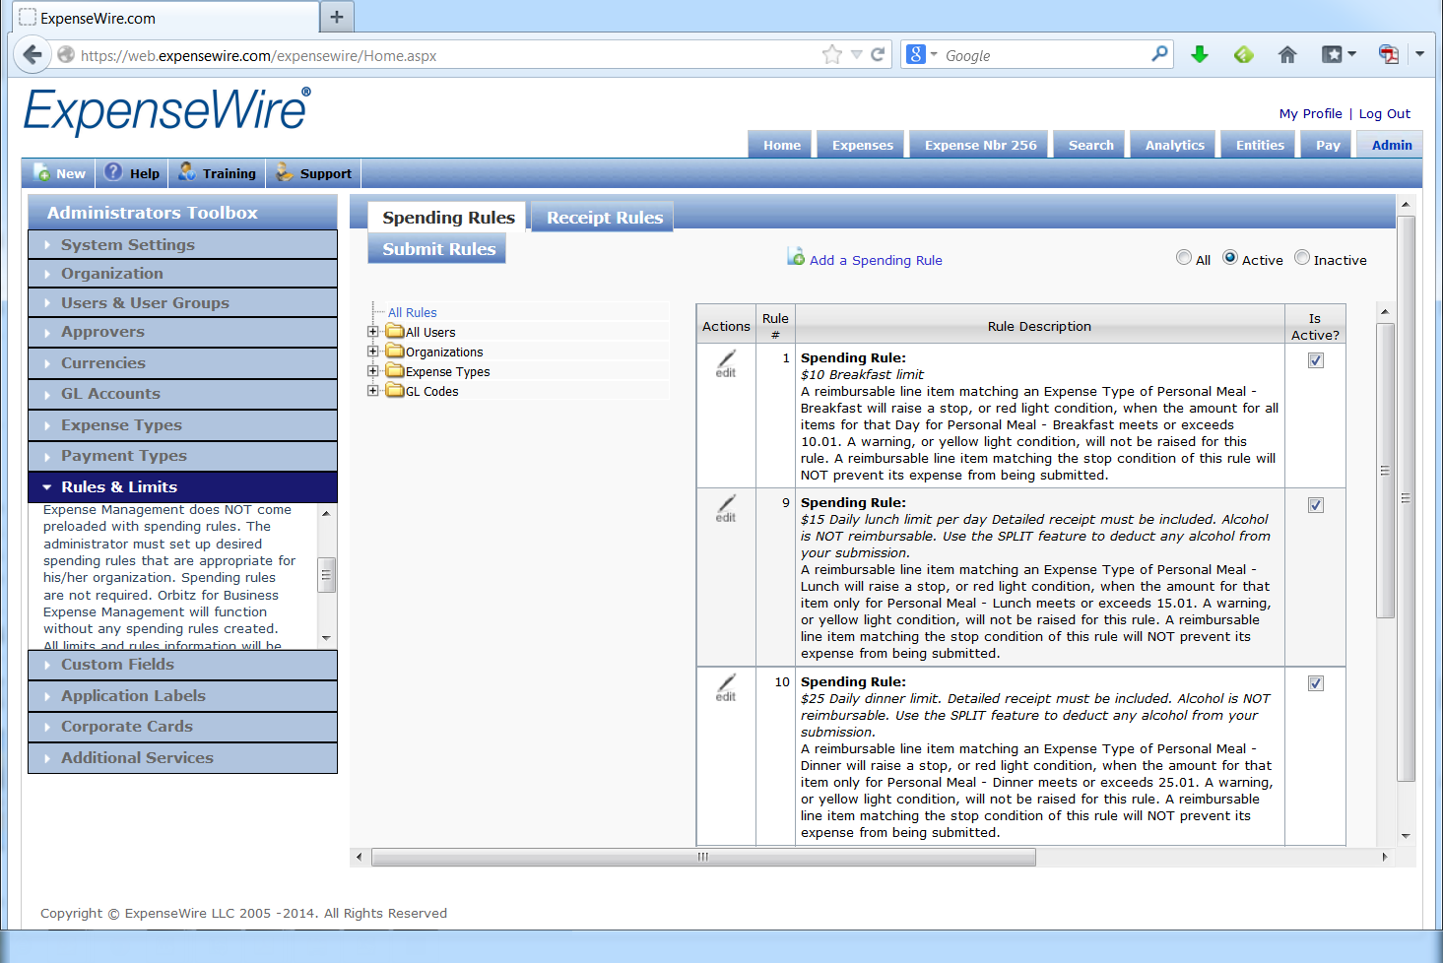Select the Inactive radio button
This screenshot has height=963, width=1443.
click(1302, 257)
